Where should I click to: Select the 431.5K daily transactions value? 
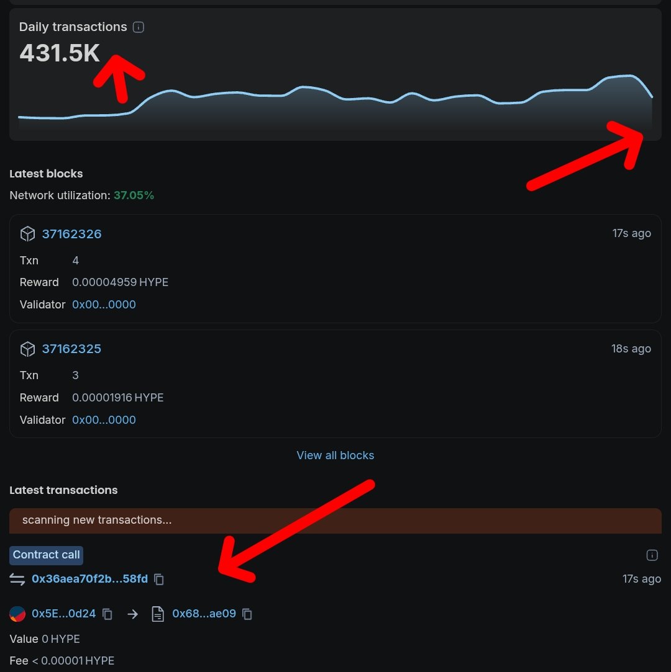pyautogui.click(x=60, y=53)
